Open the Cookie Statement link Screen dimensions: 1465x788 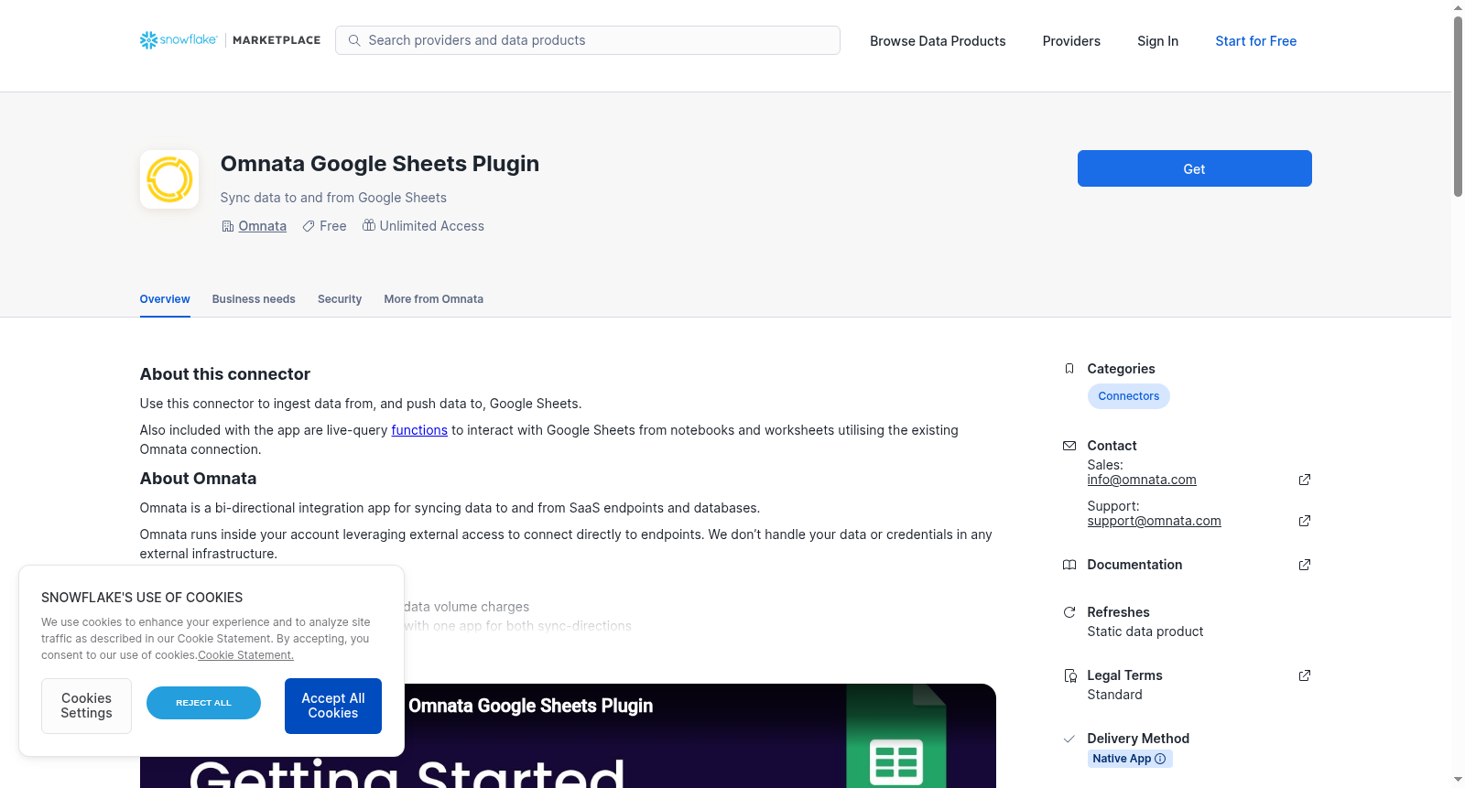(x=246, y=655)
